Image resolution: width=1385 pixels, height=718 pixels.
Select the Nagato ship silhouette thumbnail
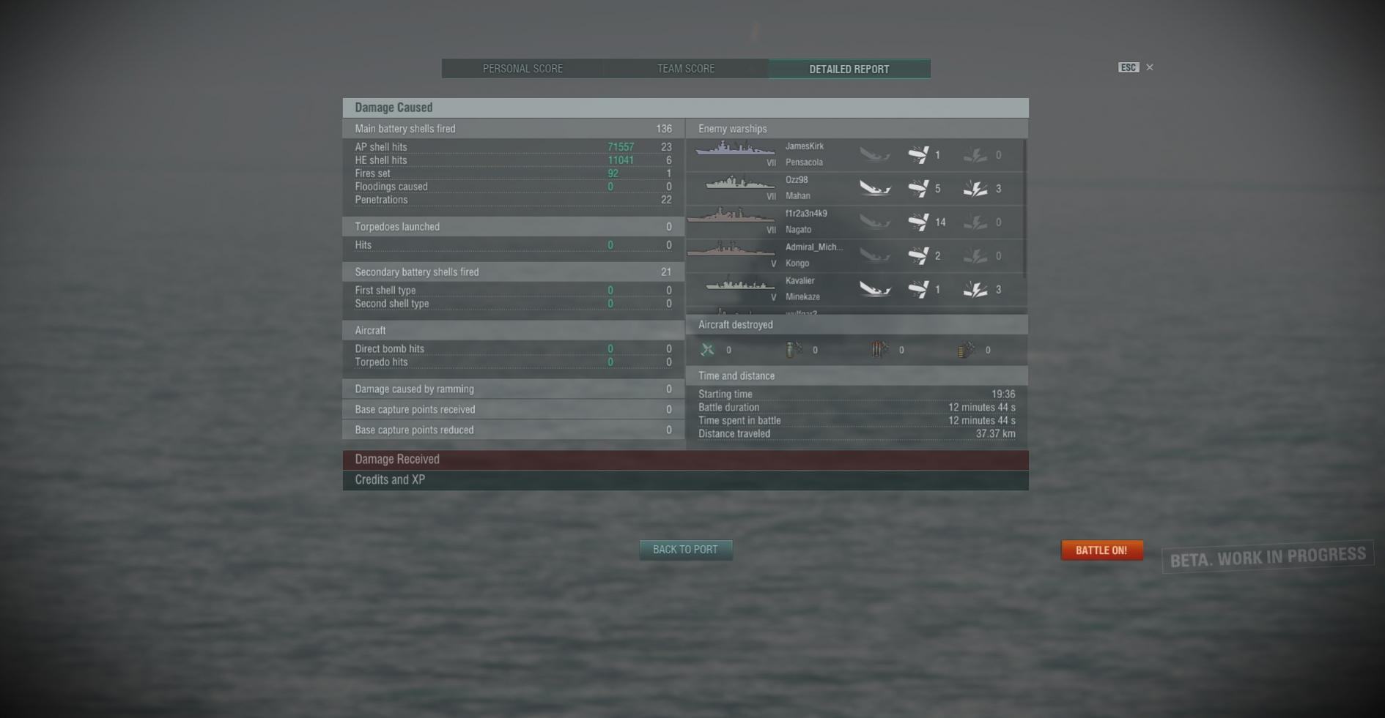pos(731,216)
